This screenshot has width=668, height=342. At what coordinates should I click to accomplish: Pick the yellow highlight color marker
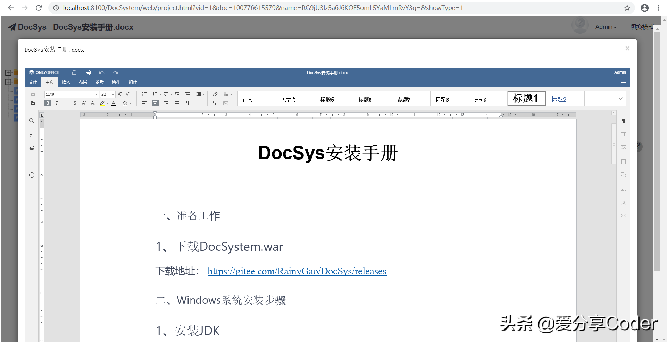click(102, 103)
